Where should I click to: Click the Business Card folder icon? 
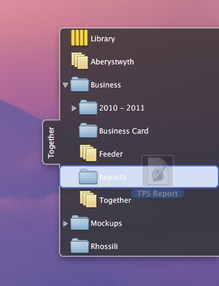coord(88,131)
